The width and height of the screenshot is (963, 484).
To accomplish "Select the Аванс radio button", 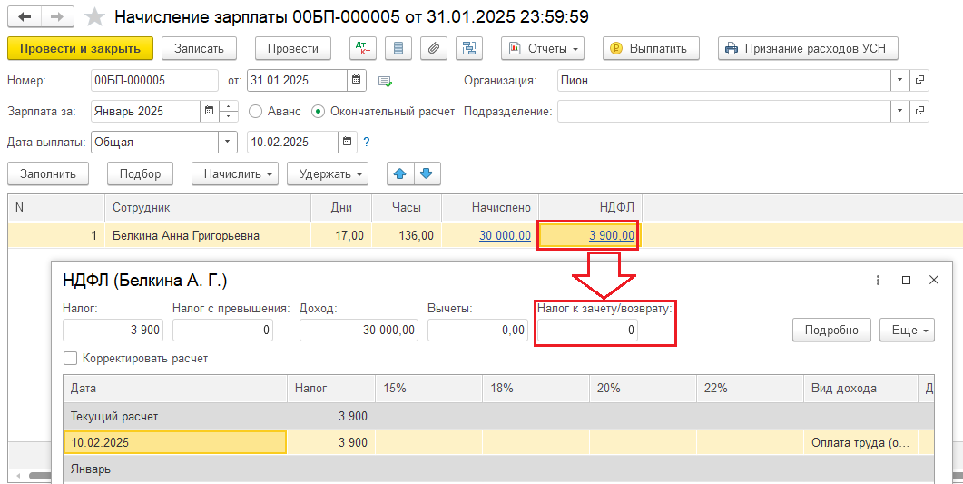I will click(255, 111).
